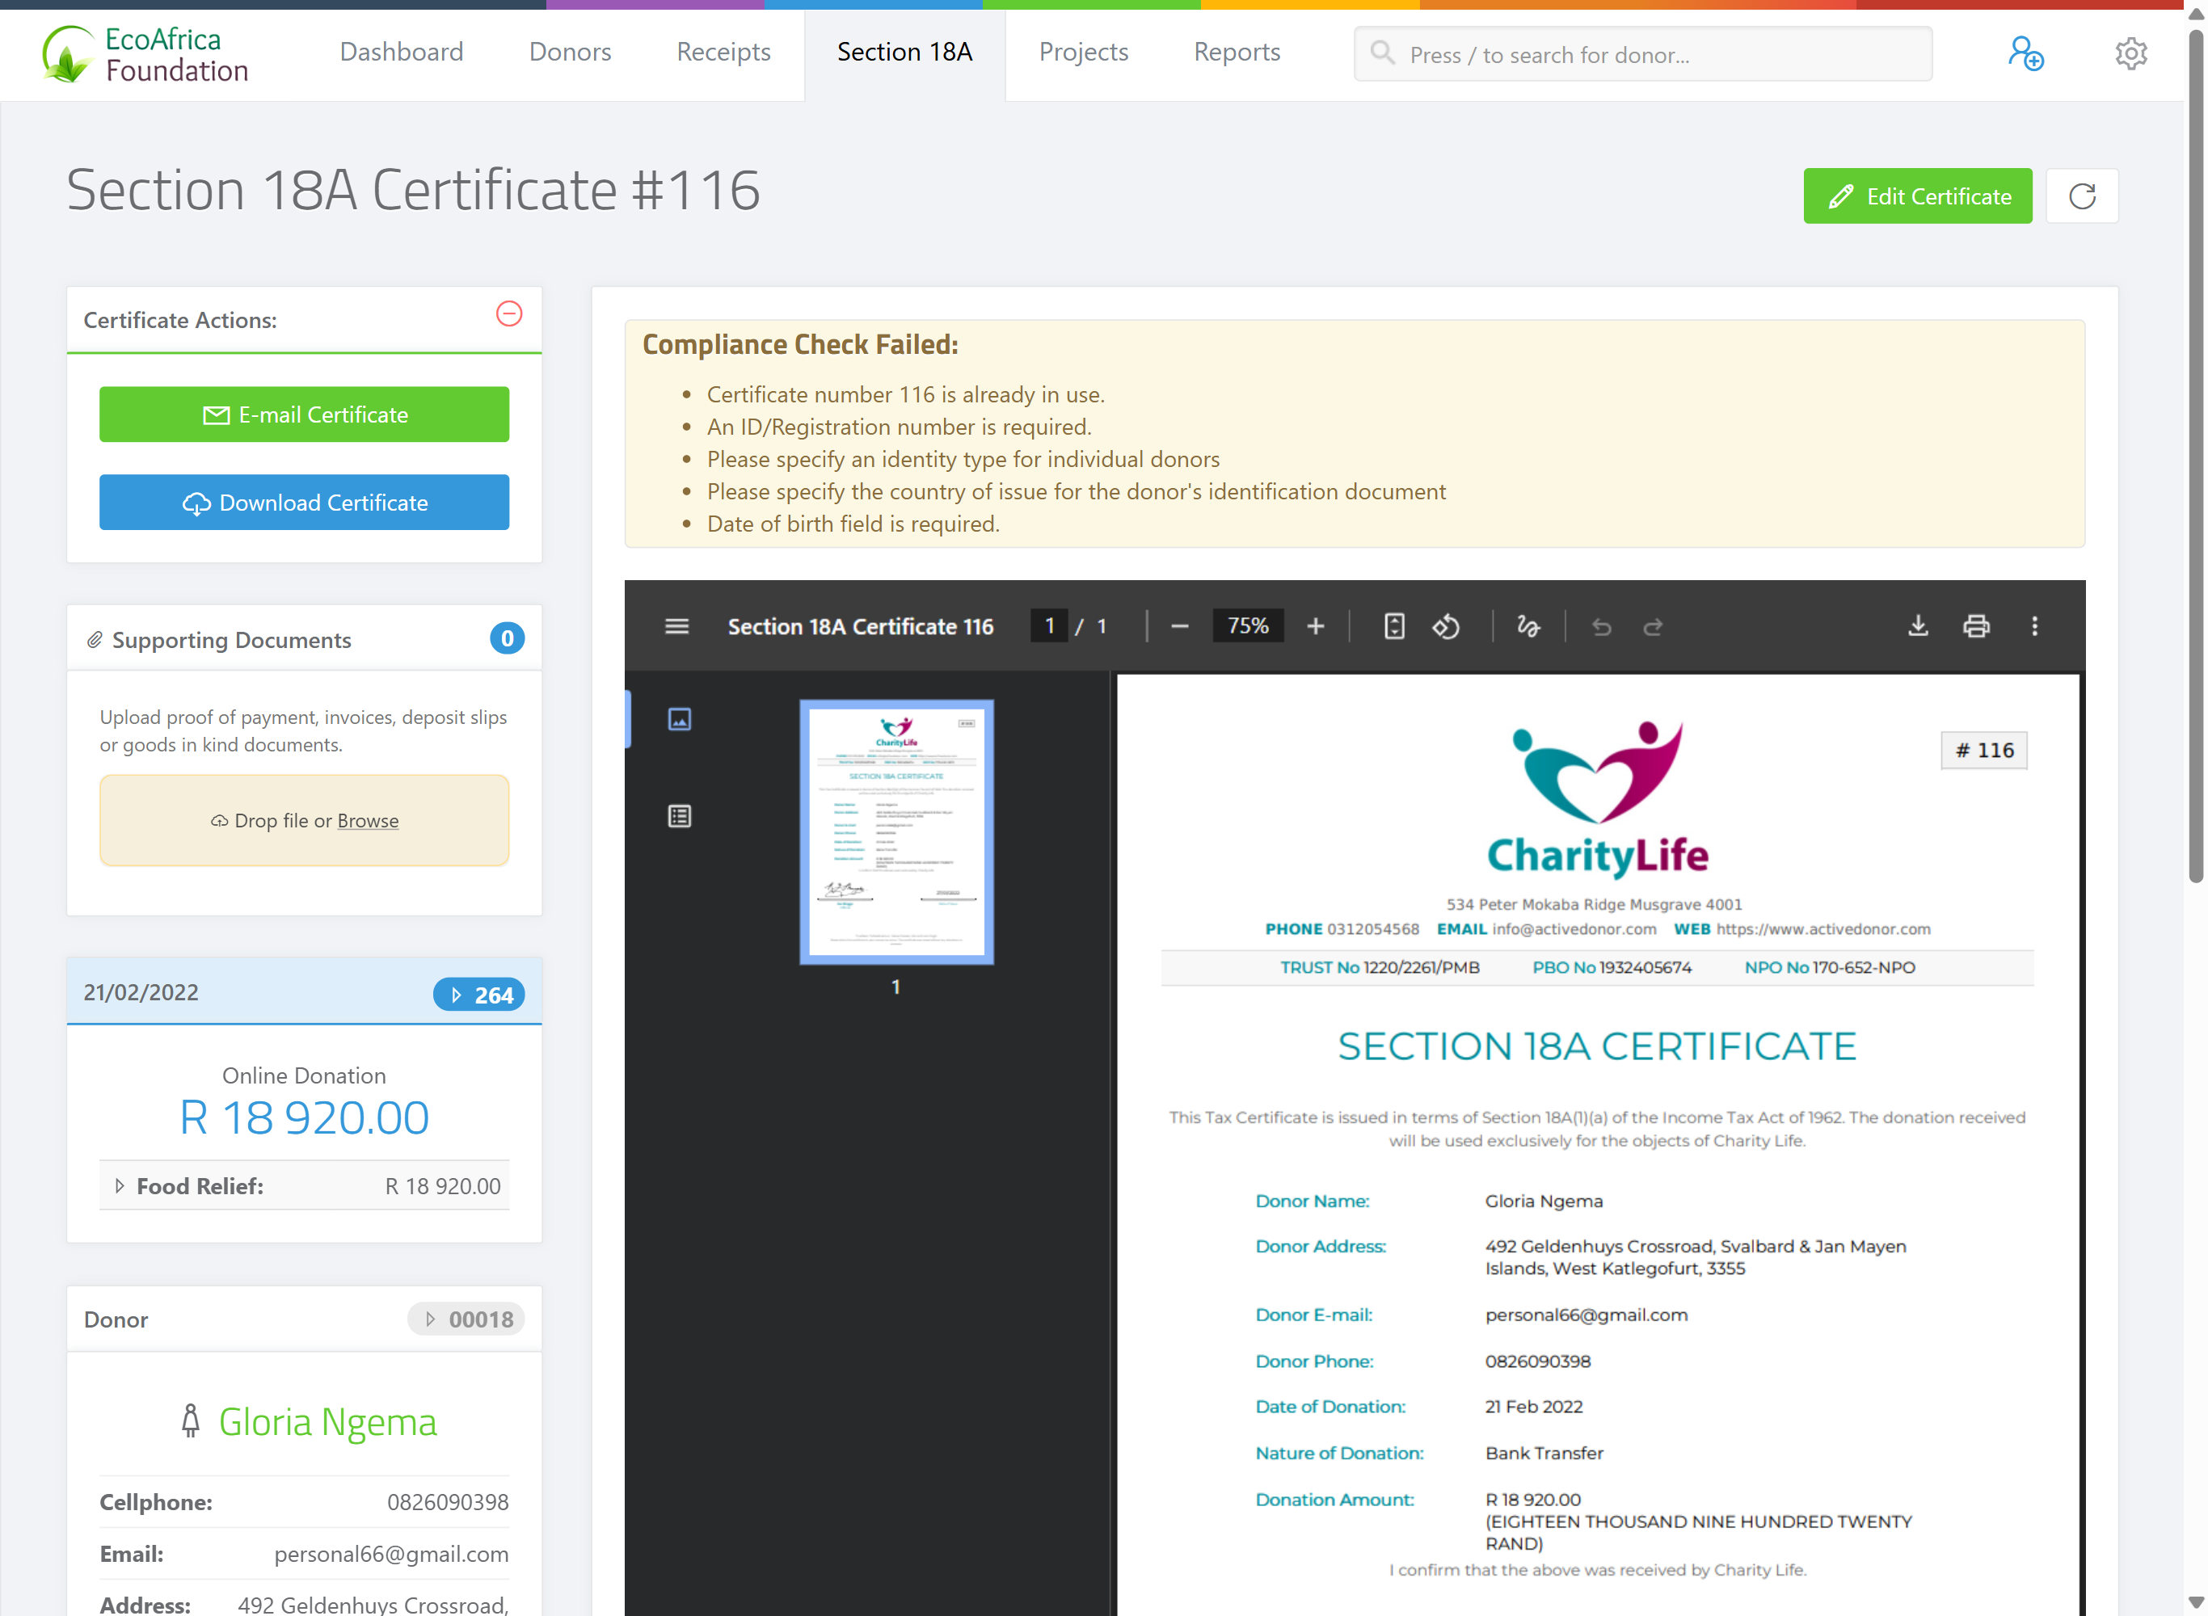The height and width of the screenshot is (1616, 2208).
Task: Switch to the Receipts tab
Action: click(x=723, y=52)
